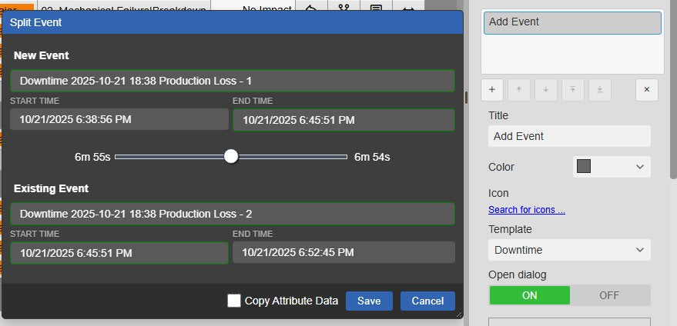Open the Color dropdown
Viewport: 677px width, 326px height.
click(x=612, y=167)
